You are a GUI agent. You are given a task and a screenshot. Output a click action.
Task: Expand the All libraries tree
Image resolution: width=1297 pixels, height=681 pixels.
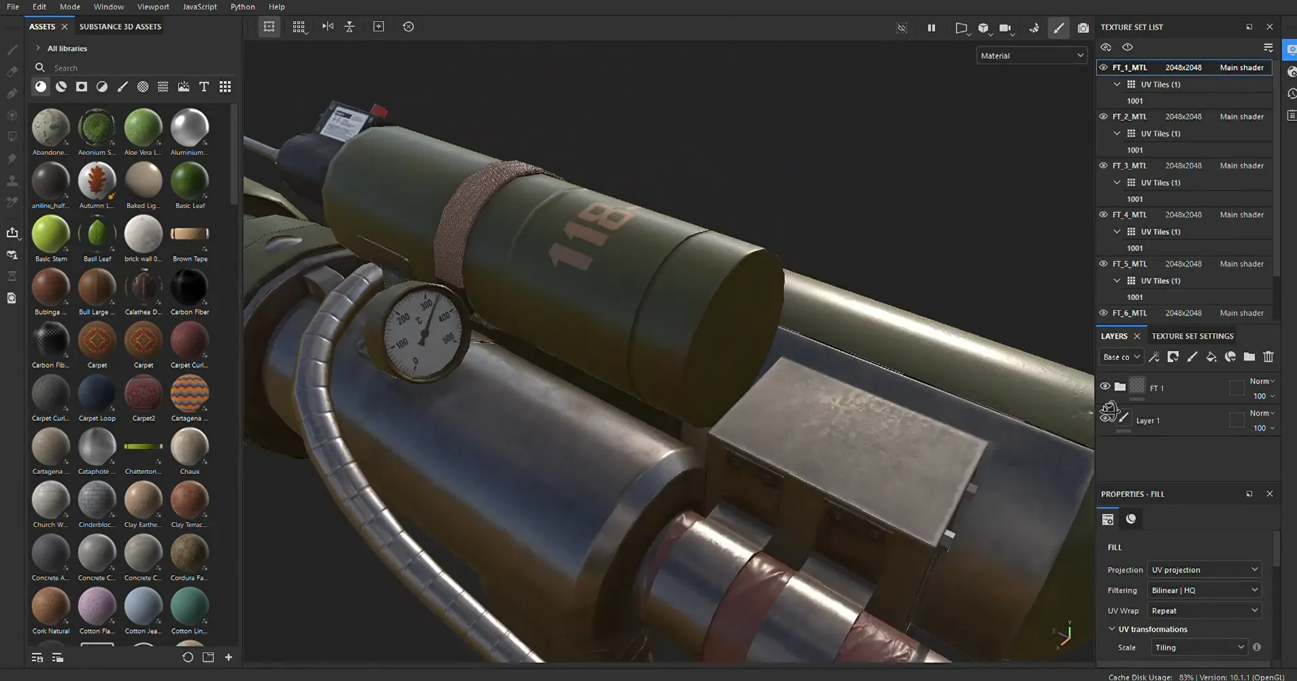pos(38,48)
